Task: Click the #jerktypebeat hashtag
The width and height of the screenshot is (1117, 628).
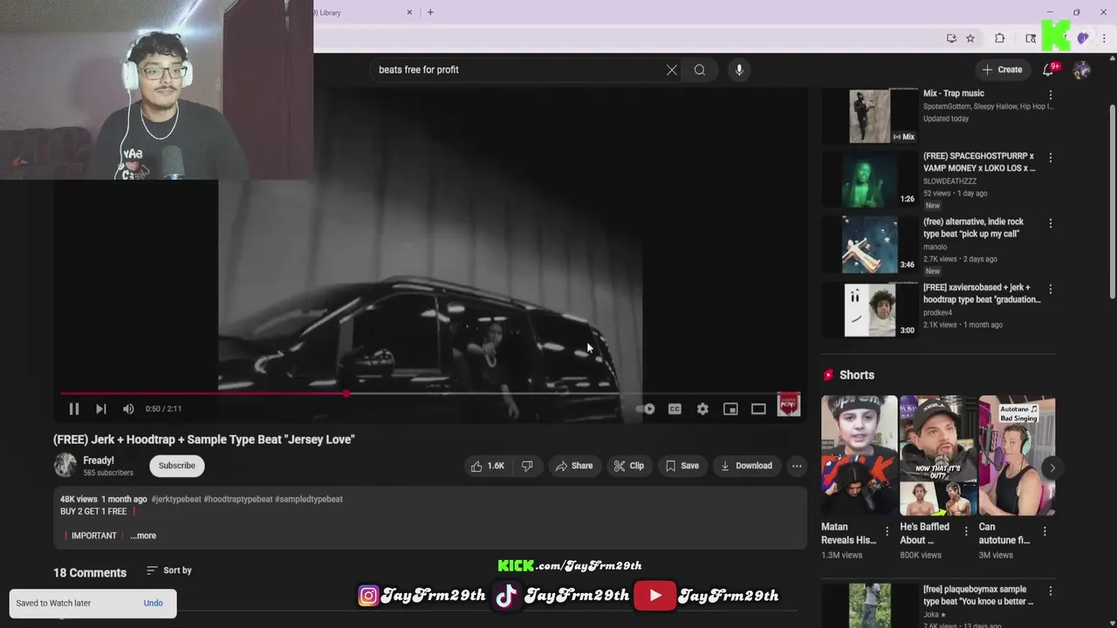Action: click(x=176, y=499)
